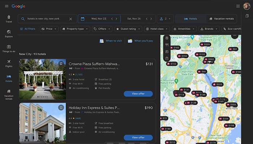
Task: Select the $252 map price marker
Action: (183, 56)
